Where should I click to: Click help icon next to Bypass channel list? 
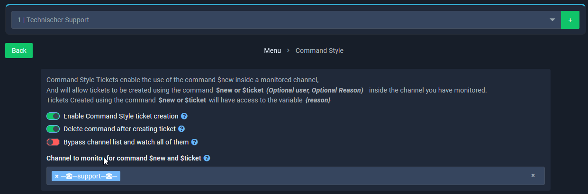pos(194,142)
